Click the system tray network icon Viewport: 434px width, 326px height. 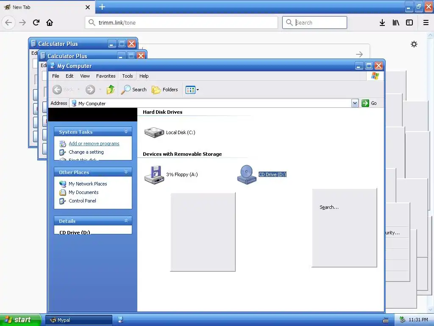[403, 320]
